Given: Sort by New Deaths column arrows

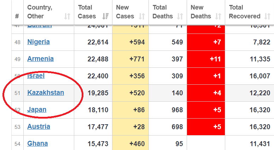Looking at the screenshot, I should 218,16.
